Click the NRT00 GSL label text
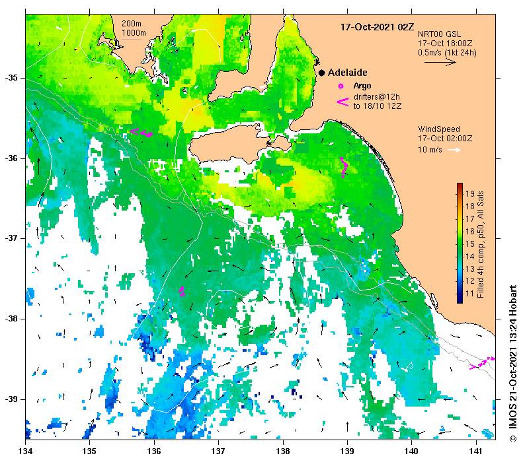This screenshot has width=523, height=462. (x=440, y=34)
